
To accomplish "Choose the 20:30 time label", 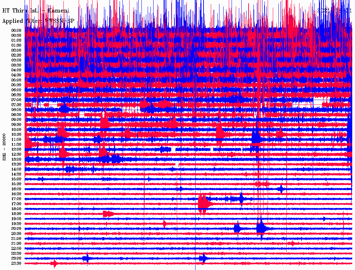I will (x=16, y=234).
